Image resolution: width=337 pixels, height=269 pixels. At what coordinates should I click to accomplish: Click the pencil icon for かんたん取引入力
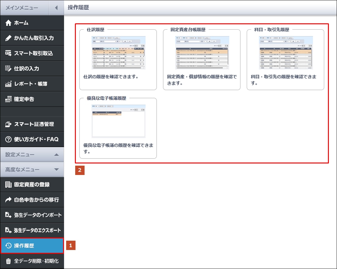pyautogui.click(x=8, y=38)
